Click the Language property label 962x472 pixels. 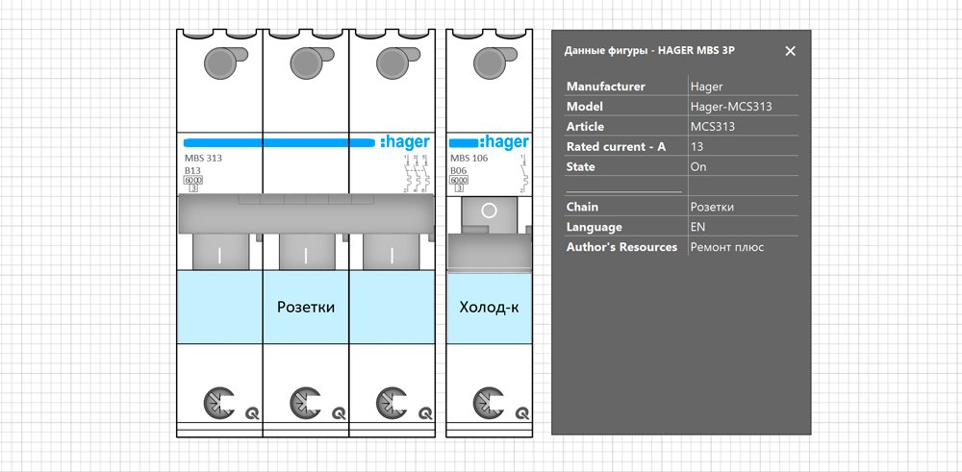[x=594, y=227]
